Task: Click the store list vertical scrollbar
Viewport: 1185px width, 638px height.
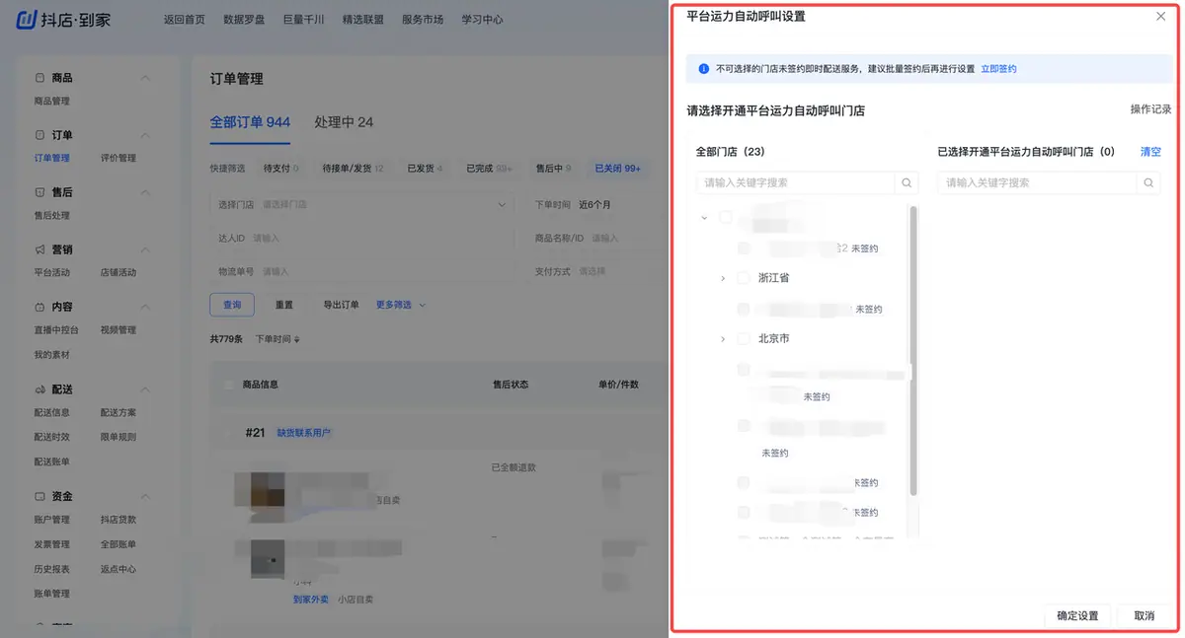Action: click(x=913, y=350)
